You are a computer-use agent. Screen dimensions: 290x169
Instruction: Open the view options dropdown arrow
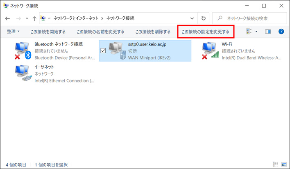click(x=256, y=31)
